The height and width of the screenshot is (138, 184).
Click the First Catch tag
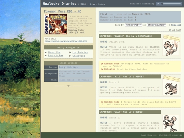click(x=172, y=78)
